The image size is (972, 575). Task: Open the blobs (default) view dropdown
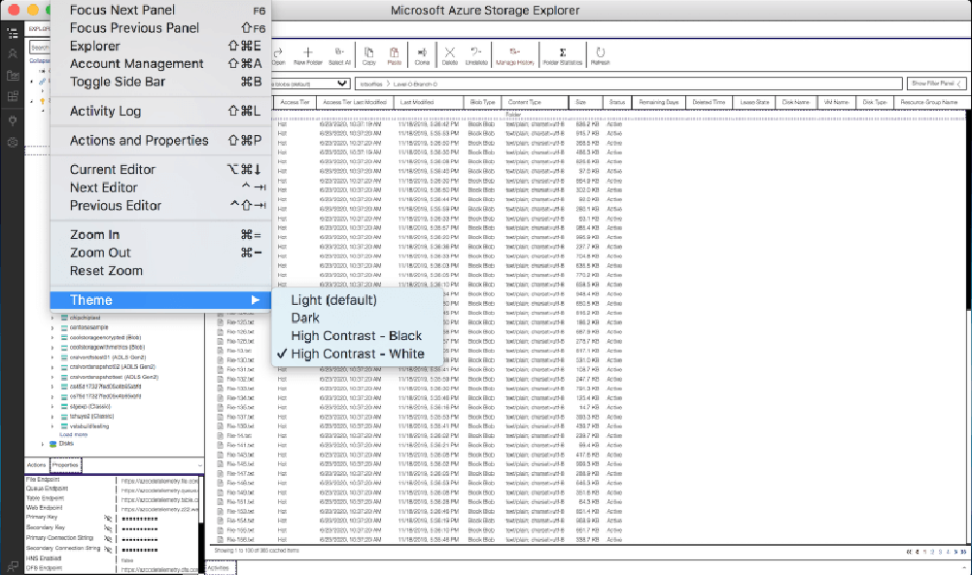tap(311, 84)
